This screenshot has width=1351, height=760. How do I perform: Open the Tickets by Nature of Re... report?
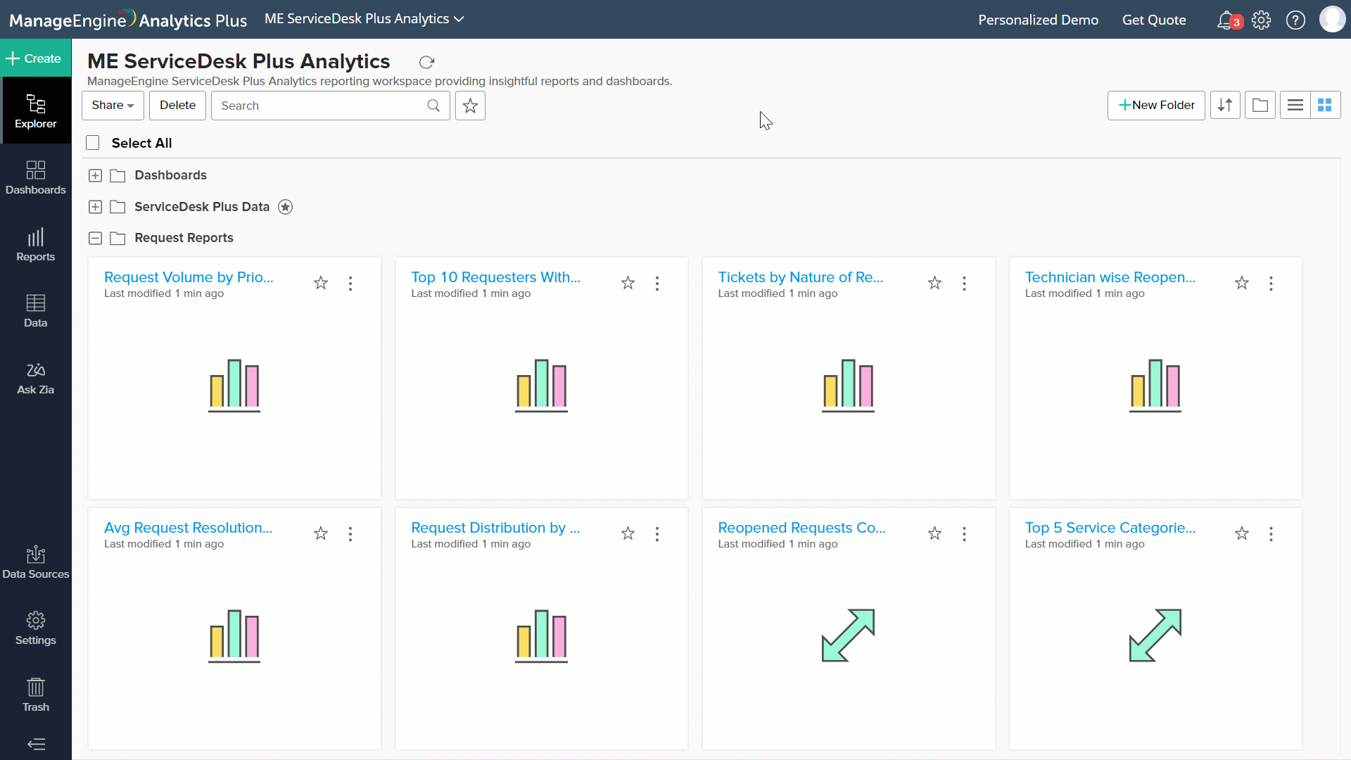(x=800, y=277)
